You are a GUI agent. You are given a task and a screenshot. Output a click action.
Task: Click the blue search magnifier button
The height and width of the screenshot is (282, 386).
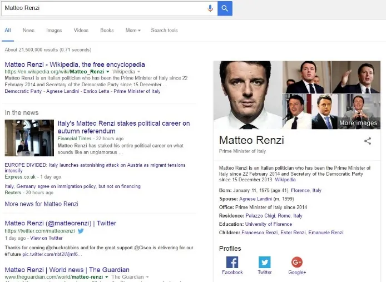coord(225,8)
